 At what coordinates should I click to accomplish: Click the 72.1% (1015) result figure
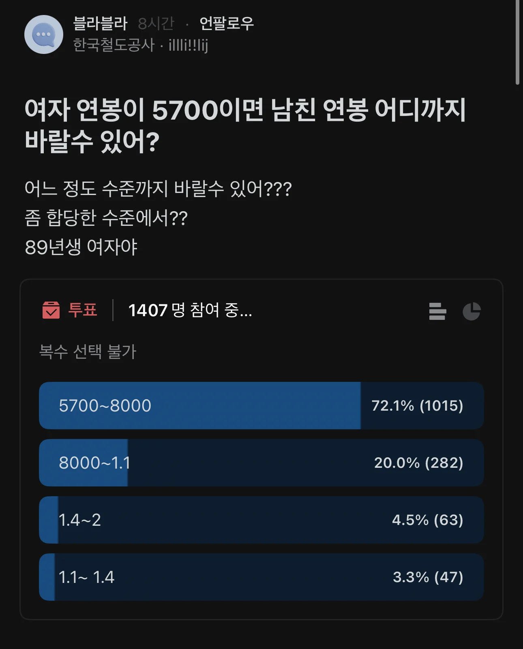click(417, 406)
